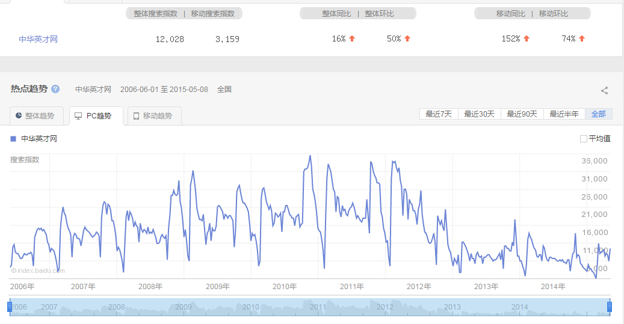The height and width of the screenshot is (324, 624).
Task: Click the share icon beside 热点趋势
Action: pos(605,90)
